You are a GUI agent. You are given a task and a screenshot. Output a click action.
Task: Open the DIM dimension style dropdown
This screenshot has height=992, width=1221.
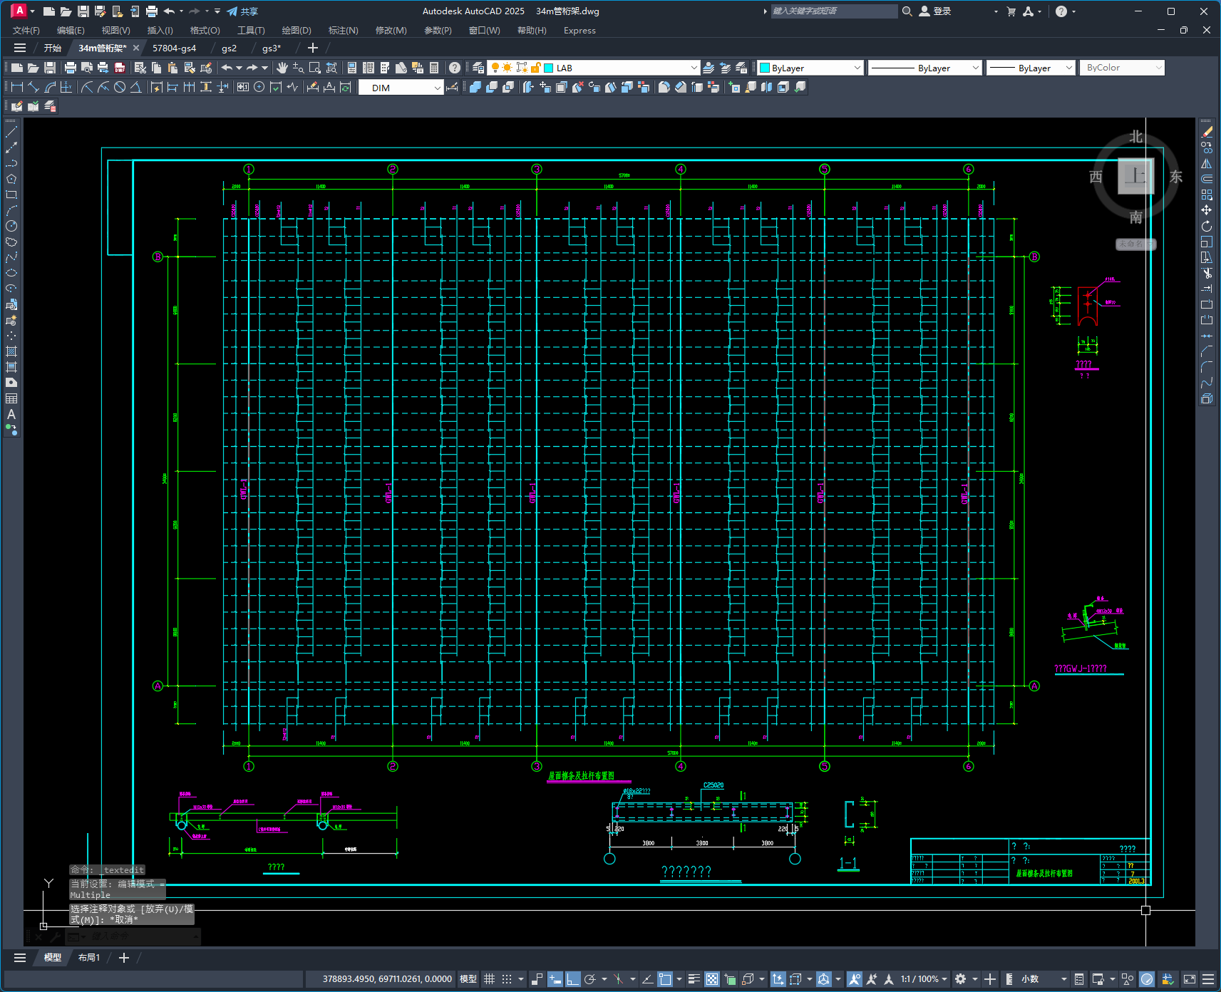click(x=437, y=88)
